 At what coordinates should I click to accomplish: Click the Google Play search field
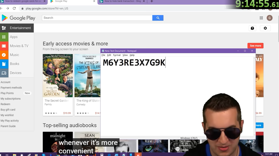pos(97,18)
